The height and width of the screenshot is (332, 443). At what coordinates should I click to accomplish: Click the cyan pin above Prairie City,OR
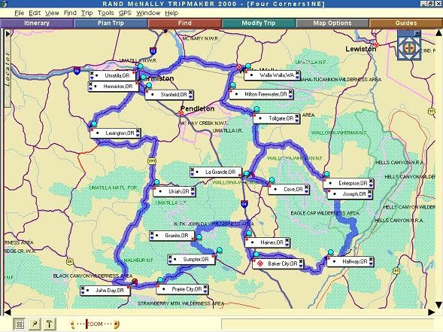click(160, 280)
